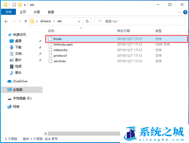Unpin 图片 using its pin icon
The image size is (189, 143).
pyautogui.click(x=40, y=60)
